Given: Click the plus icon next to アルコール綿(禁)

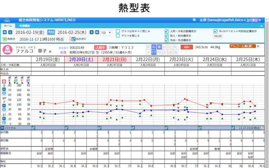Looking at the screenshot, I should click(x=258, y=46).
